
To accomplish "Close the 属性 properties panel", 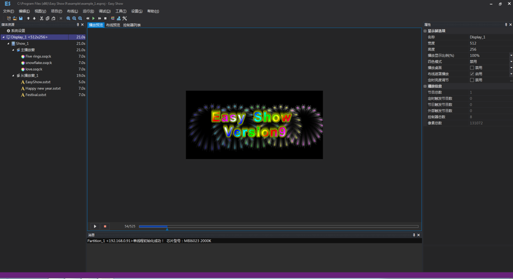I will coord(511,24).
